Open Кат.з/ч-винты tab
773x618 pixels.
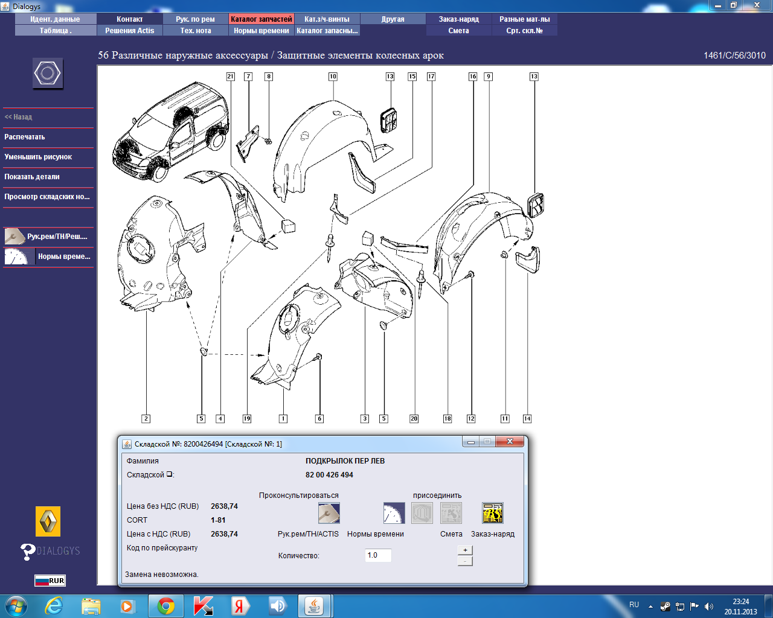pos(327,19)
